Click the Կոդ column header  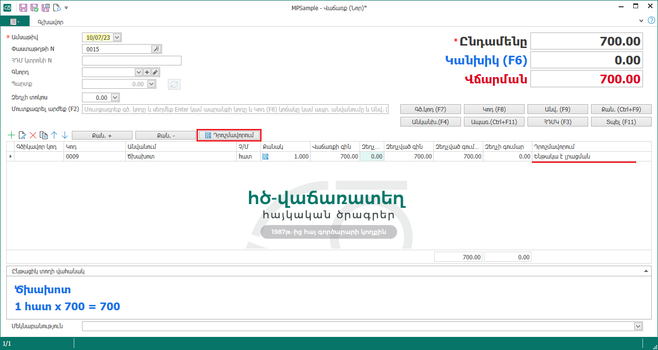coord(95,146)
